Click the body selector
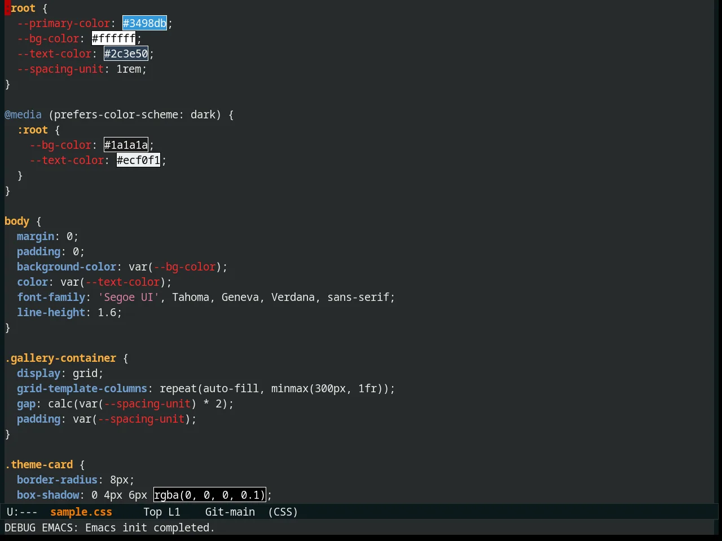The image size is (722, 541). tap(17, 221)
